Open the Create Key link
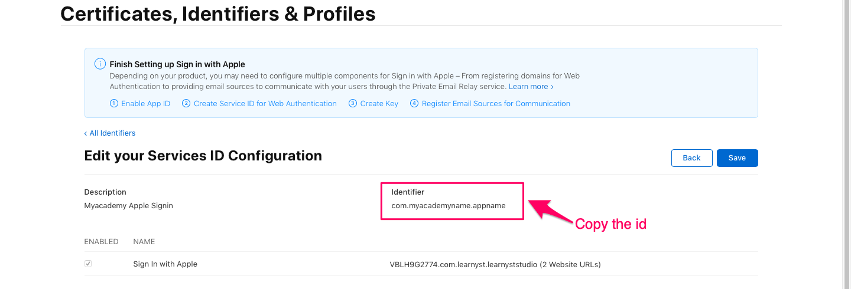The width and height of the screenshot is (851, 289). 379,103
